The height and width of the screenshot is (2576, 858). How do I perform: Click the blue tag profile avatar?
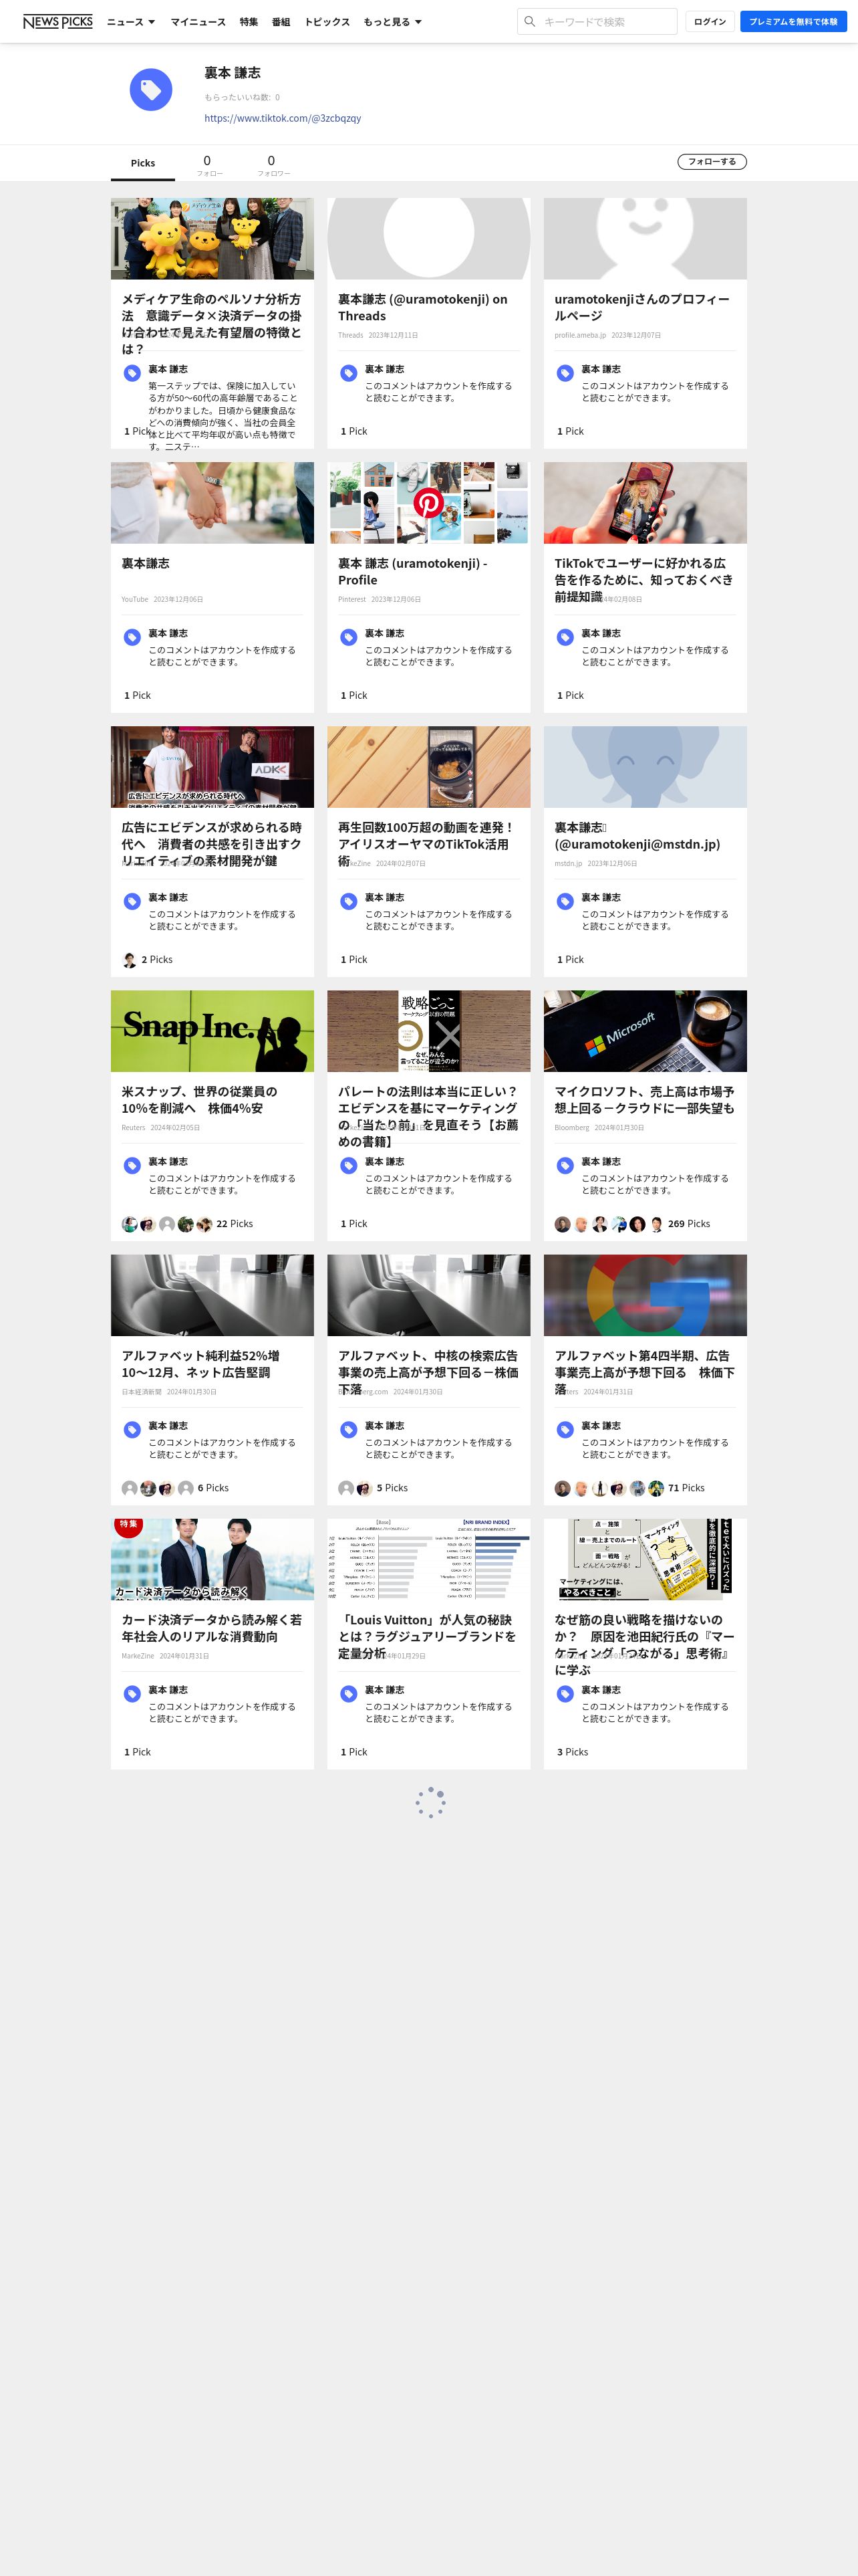click(151, 90)
